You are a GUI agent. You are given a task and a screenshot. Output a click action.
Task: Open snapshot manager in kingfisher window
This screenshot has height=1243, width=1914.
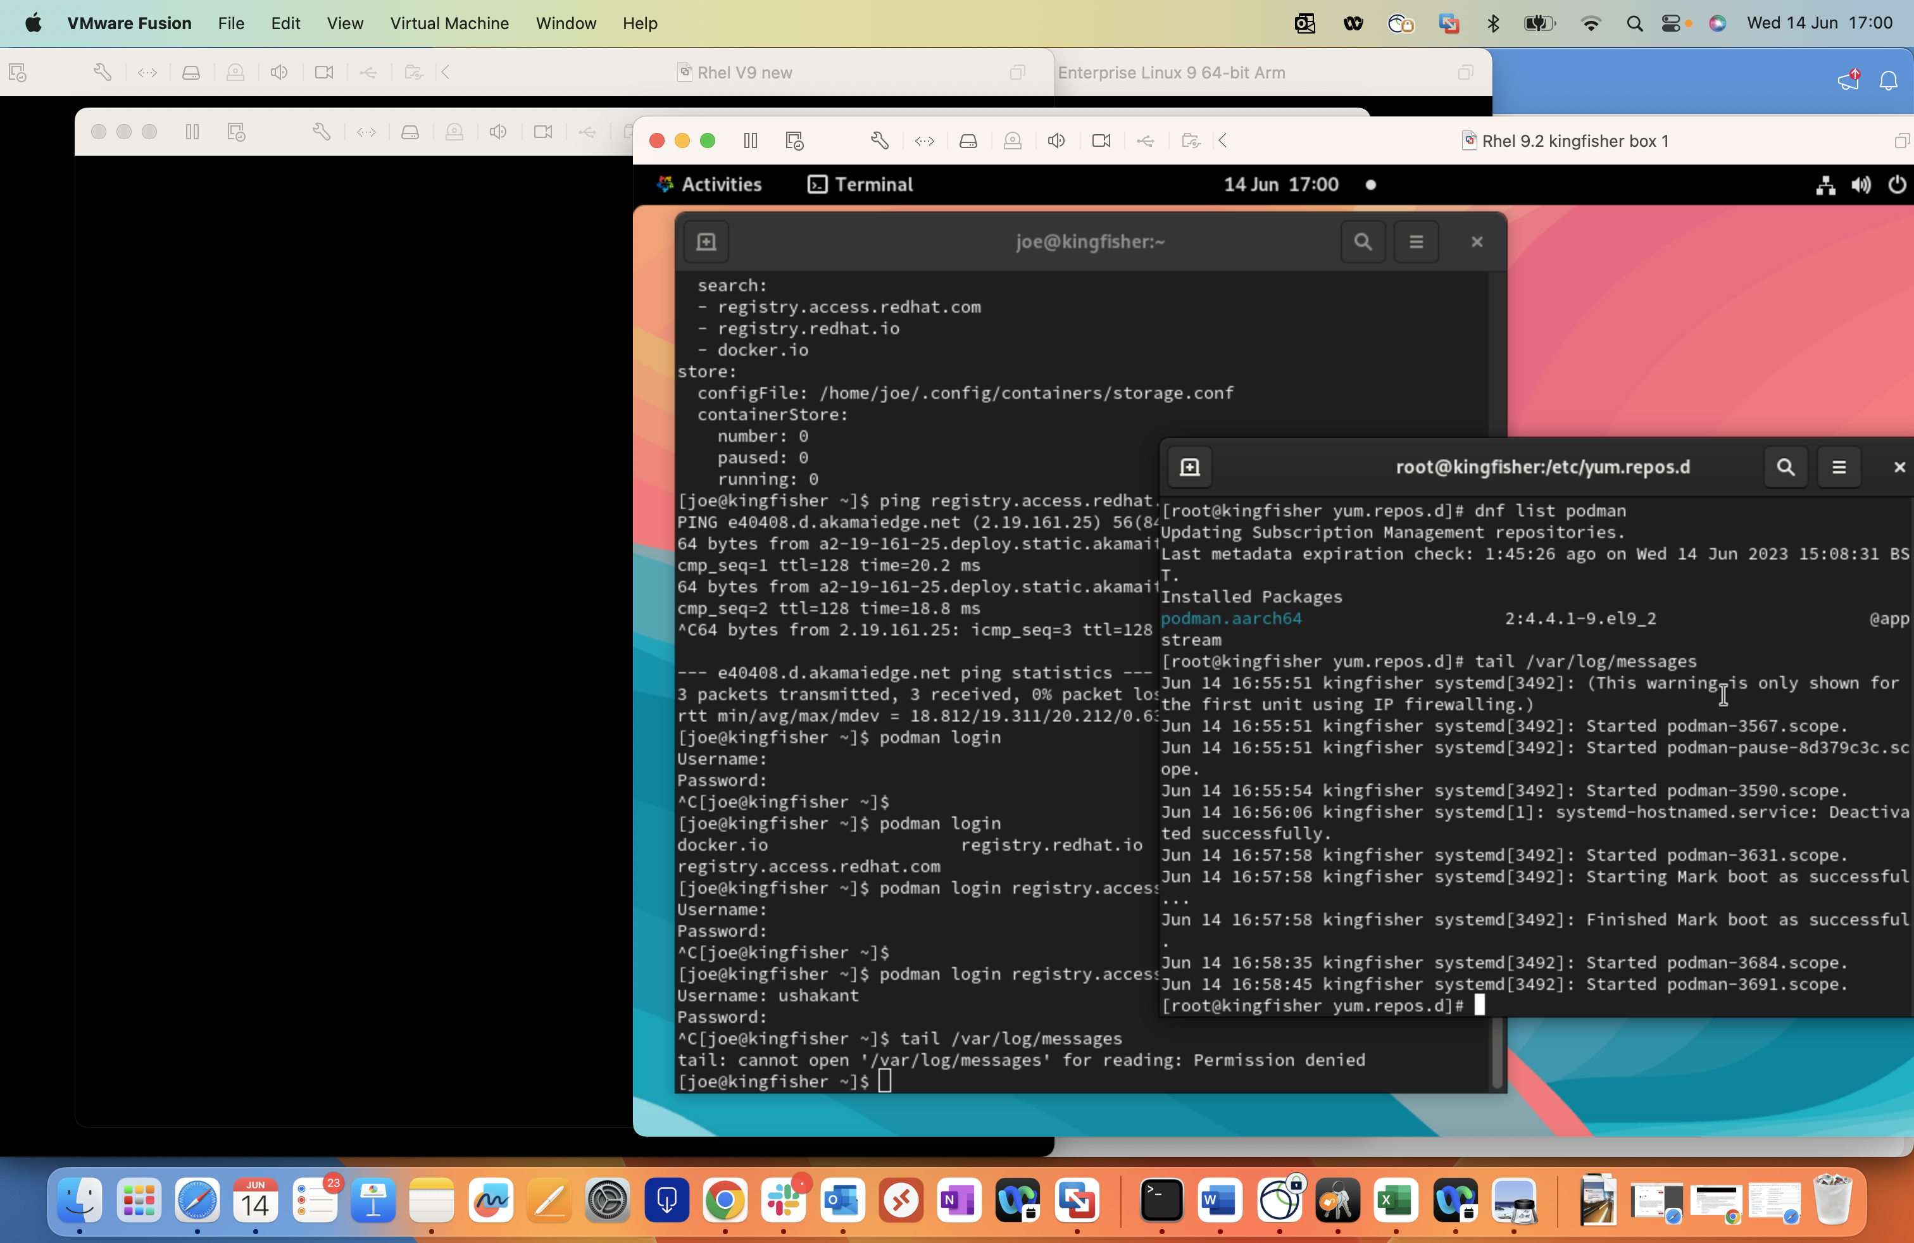coord(794,141)
